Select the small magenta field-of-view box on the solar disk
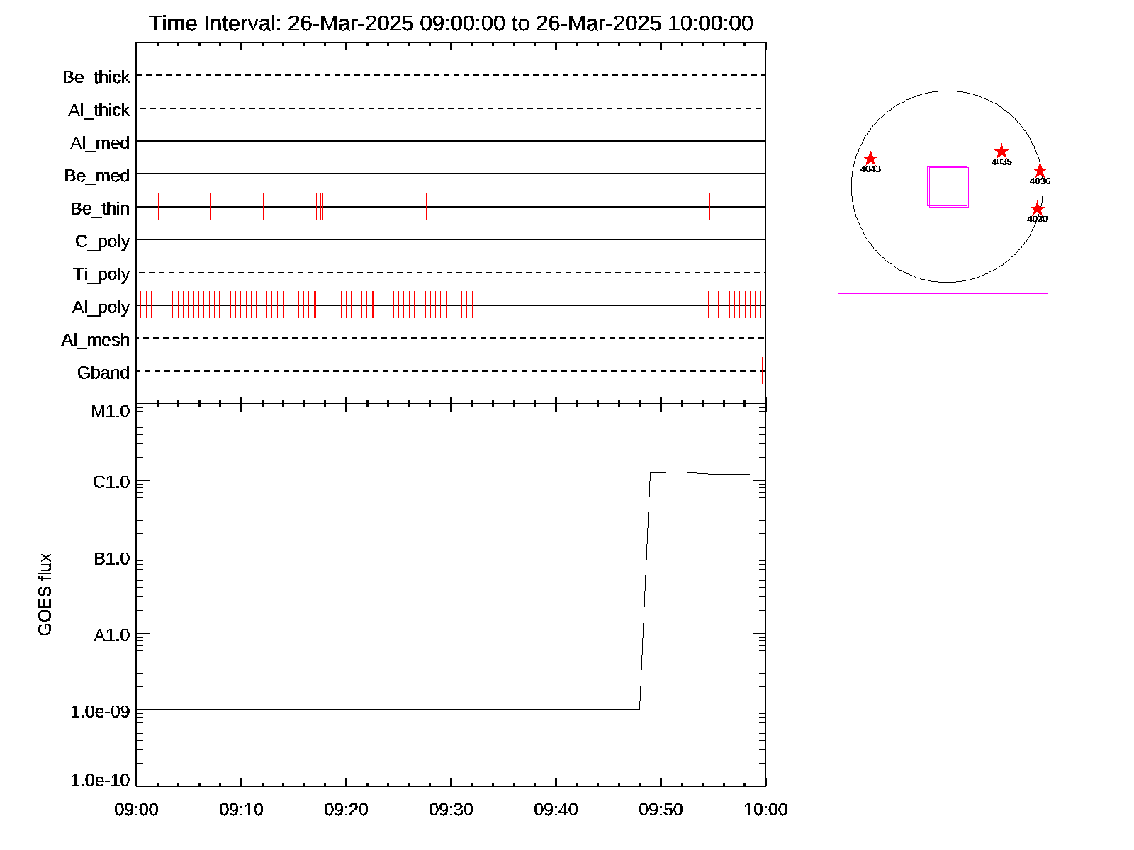This screenshot has width=1134, height=850. 948,187
